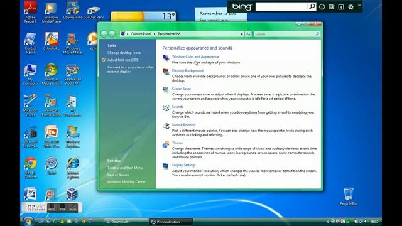The image size is (402, 226).
Task: Show hidden system tray icons arrow
Action: [327, 222]
